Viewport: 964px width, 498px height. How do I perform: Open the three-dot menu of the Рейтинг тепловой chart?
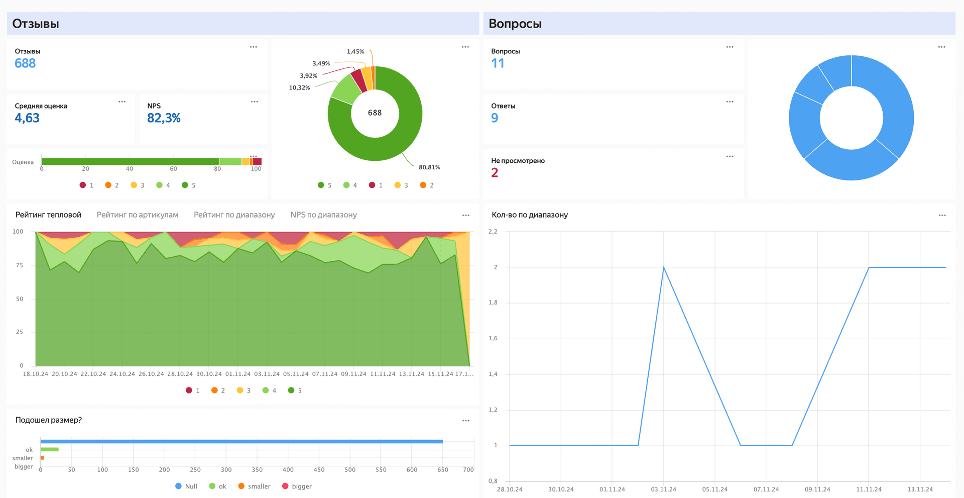pos(466,215)
